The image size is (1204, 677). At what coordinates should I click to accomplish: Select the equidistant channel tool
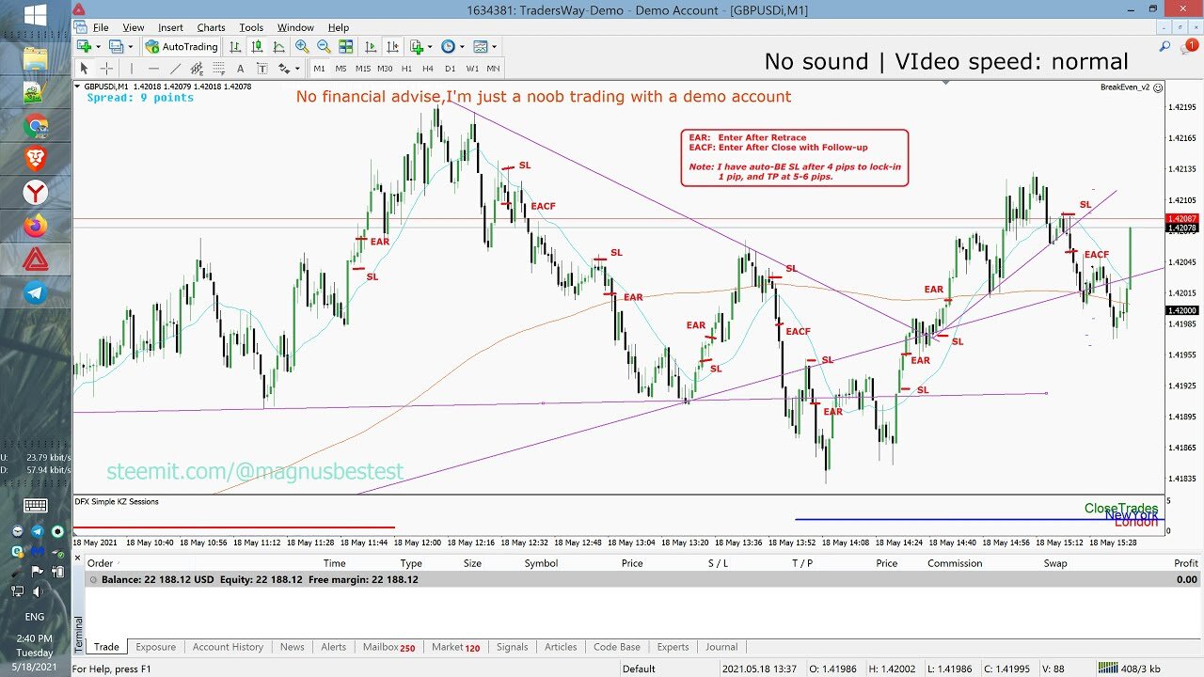tap(197, 69)
